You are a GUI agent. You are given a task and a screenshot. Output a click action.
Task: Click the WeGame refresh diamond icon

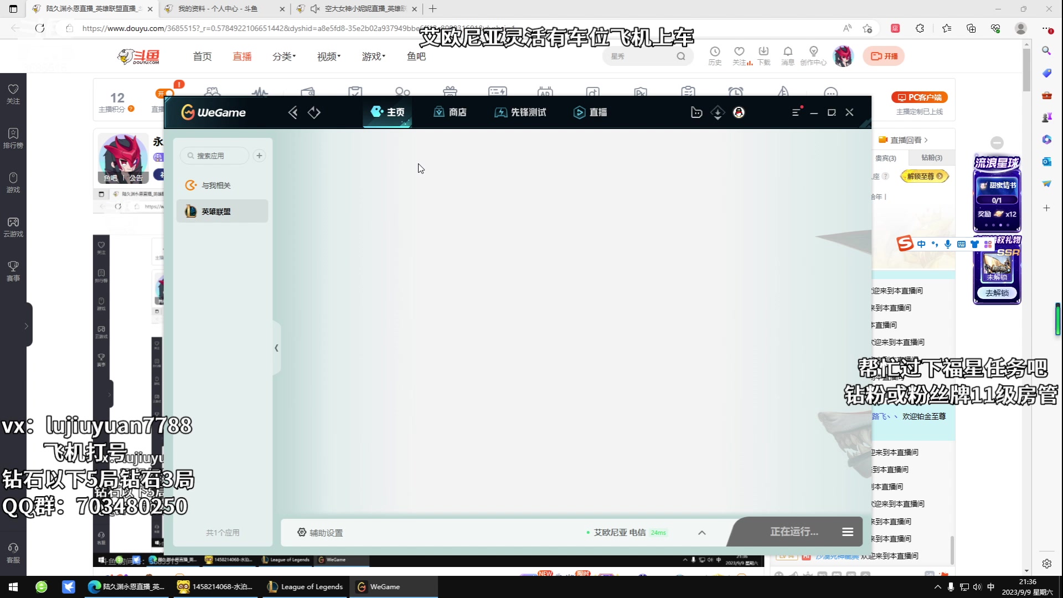(314, 113)
